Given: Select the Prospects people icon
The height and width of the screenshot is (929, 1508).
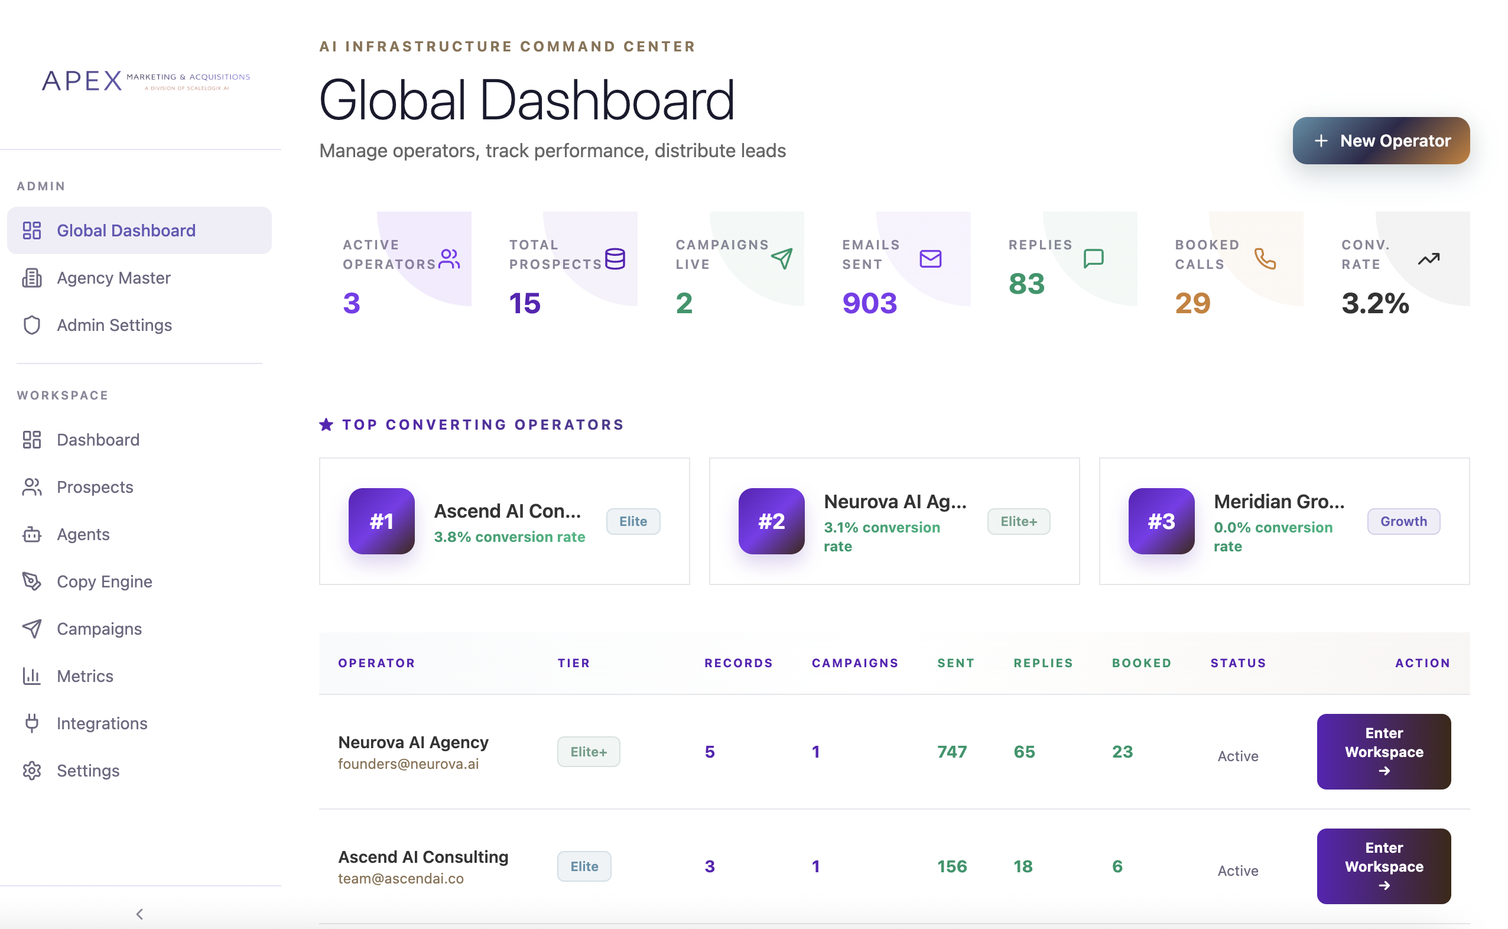Looking at the screenshot, I should click(31, 486).
